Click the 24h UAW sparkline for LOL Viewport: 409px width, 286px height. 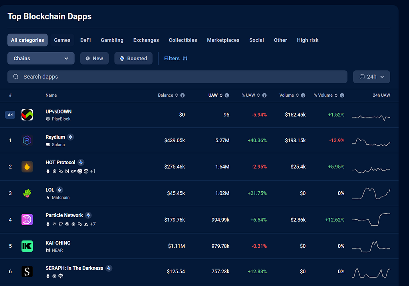pos(371,193)
